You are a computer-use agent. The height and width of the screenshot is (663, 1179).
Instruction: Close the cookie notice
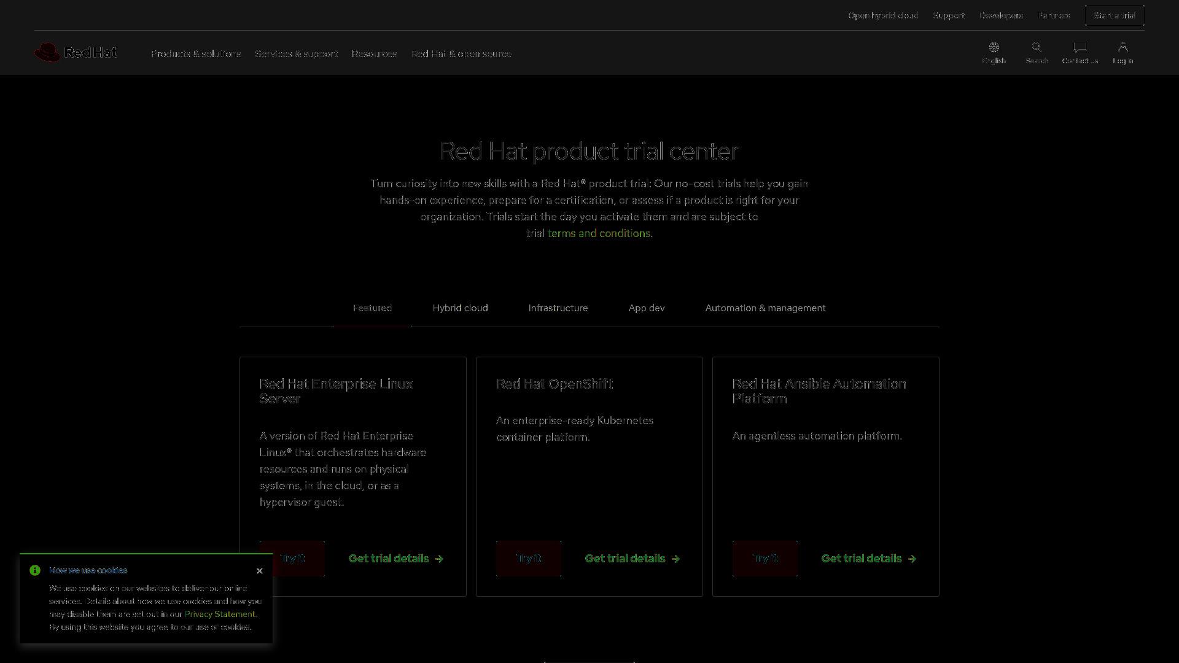260,571
